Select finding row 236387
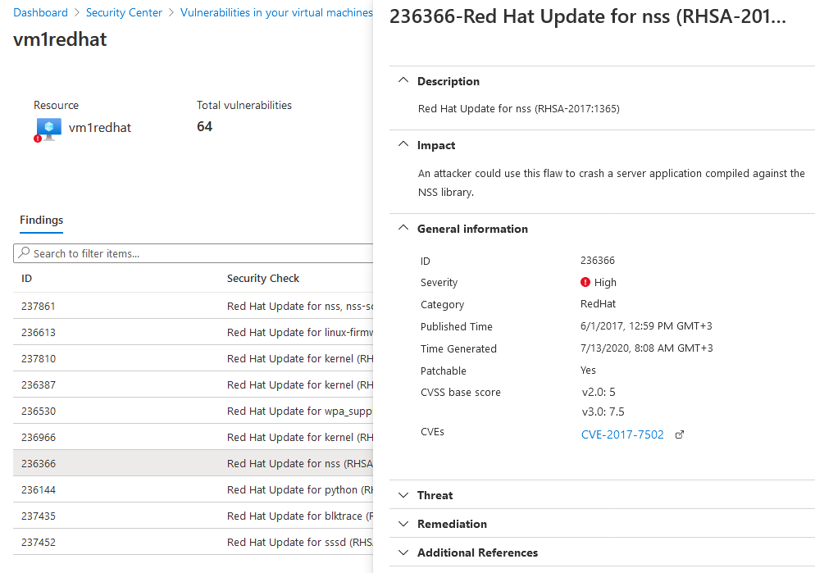Screen dimensions: 815x573 194,384
